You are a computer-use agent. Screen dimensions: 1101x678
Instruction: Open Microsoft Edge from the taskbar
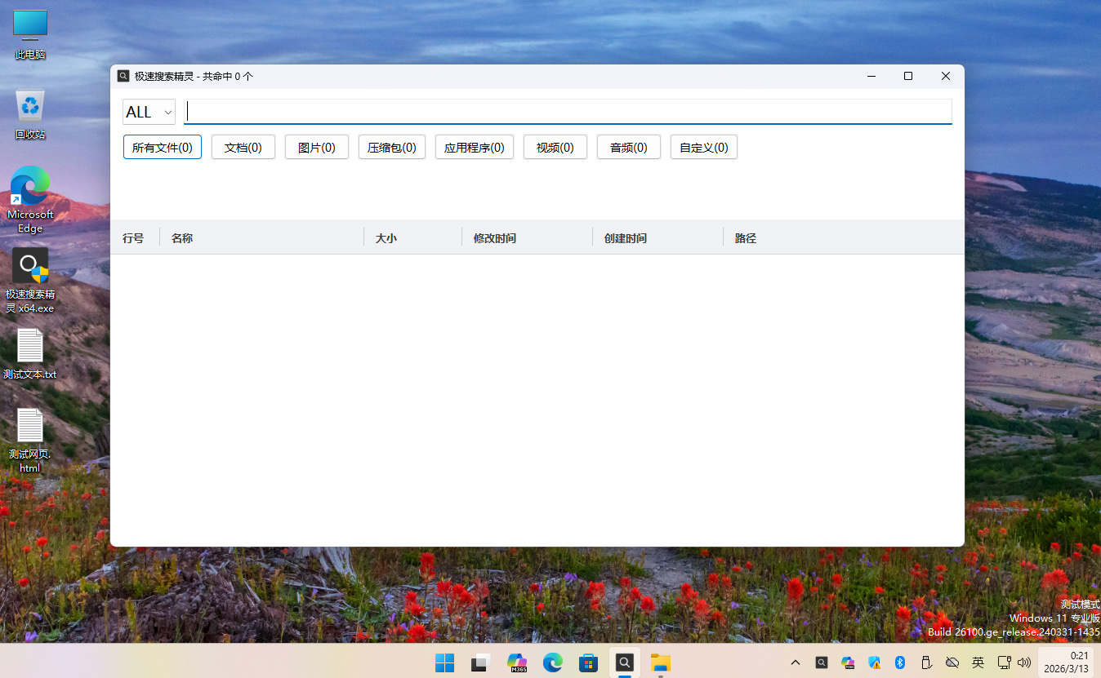(553, 662)
